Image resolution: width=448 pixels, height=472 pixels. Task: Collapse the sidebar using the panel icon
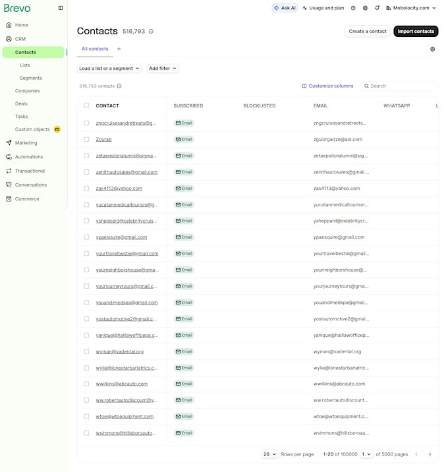click(61, 8)
